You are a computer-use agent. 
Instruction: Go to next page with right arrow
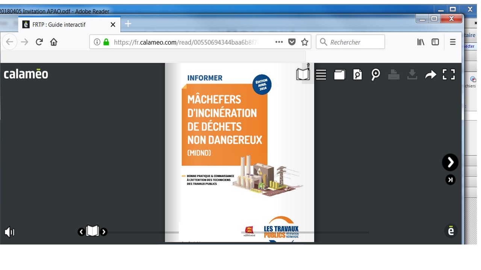[x=450, y=162]
